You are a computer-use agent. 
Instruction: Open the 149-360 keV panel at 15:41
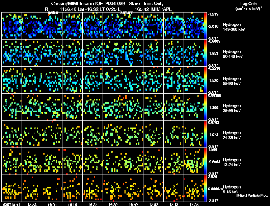(11, 26)
